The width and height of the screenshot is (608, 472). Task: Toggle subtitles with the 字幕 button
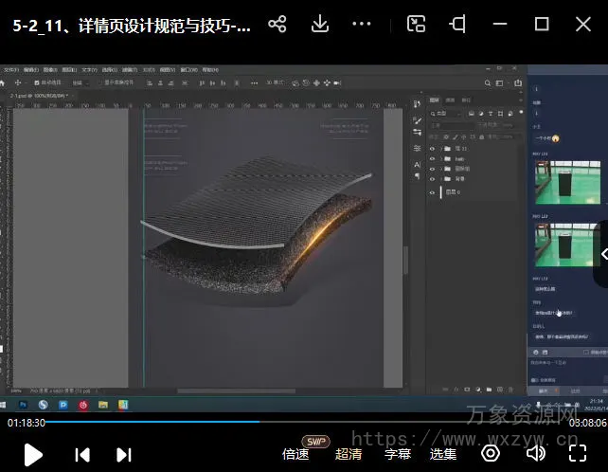(x=399, y=454)
